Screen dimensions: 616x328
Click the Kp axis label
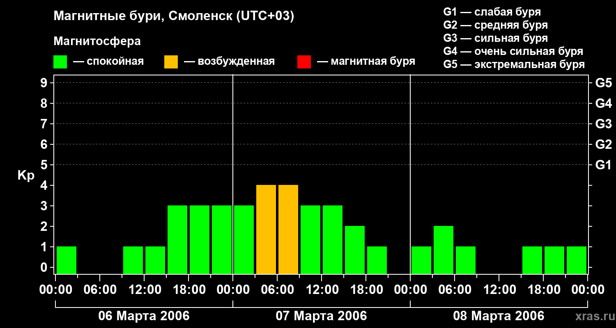click(x=26, y=175)
